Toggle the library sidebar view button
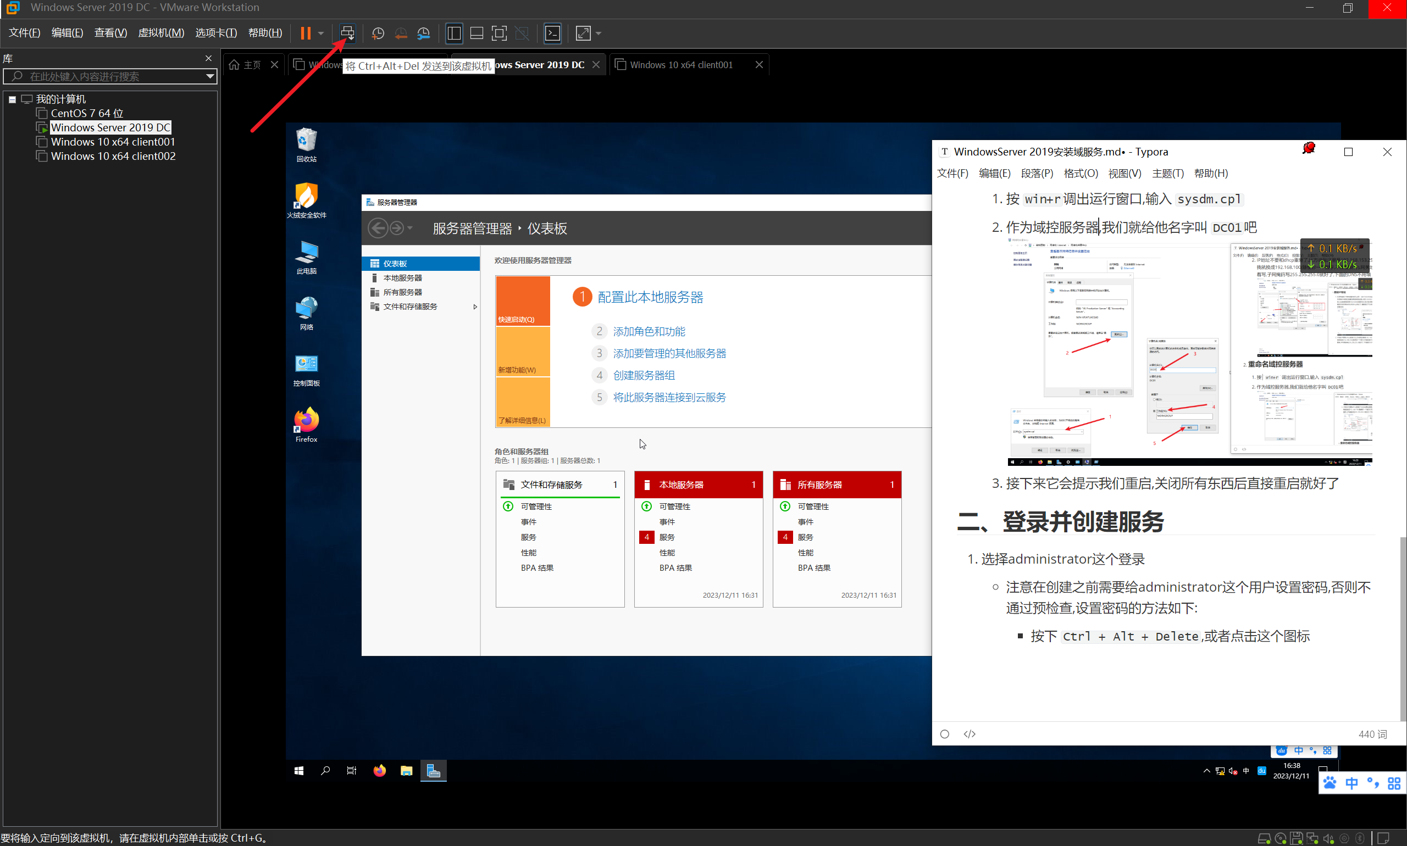Screen dimensions: 1407x846 [x=454, y=33]
